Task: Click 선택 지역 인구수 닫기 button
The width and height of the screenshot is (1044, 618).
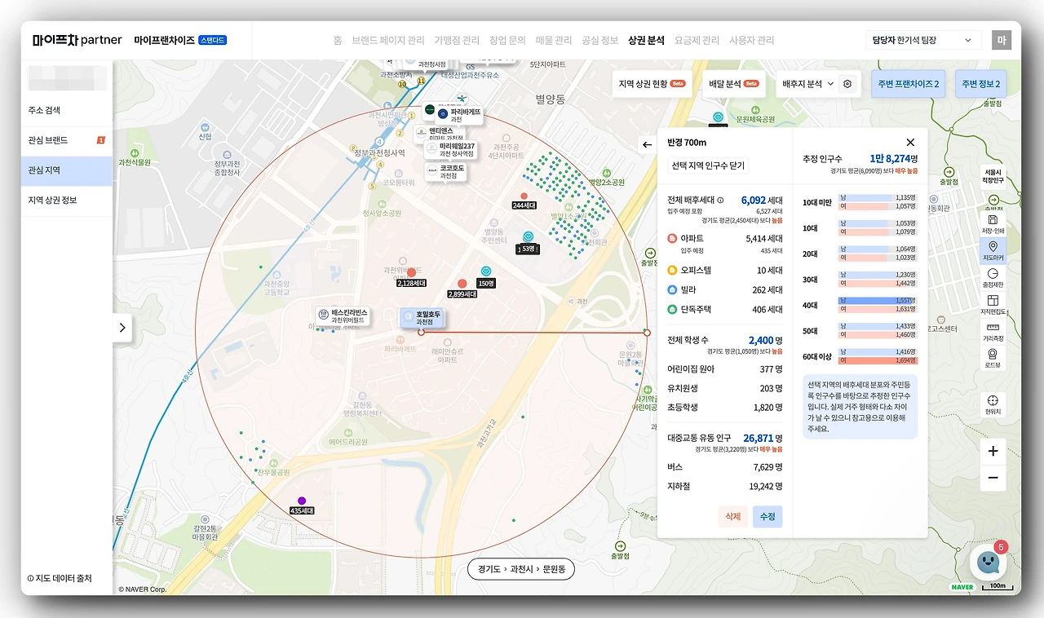Action: (x=708, y=166)
